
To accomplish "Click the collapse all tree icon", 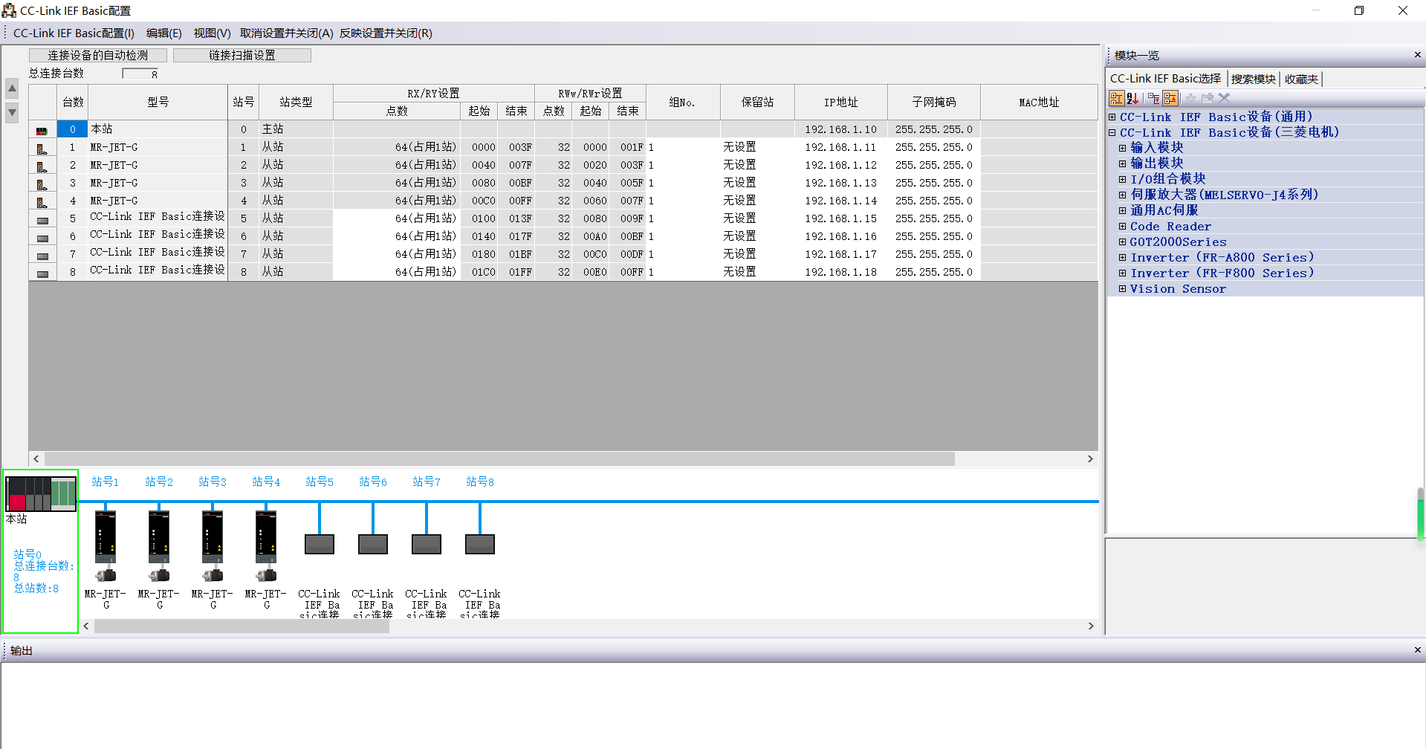I will coord(1170,98).
